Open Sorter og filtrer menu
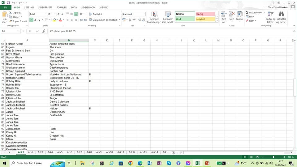 click(x=270, y=17)
